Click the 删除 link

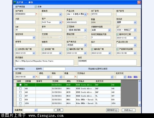(x=136, y=77)
